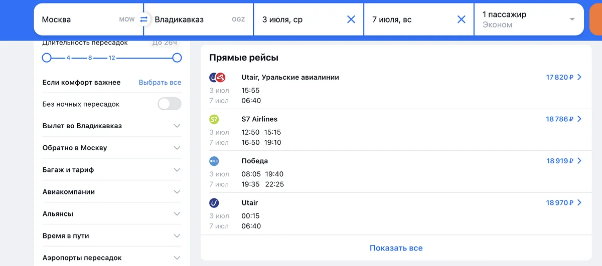Image resolution: width=602 pixels, height=266 pixels.
Task: Expand Время в пути filter
Action: pos(112,236)
